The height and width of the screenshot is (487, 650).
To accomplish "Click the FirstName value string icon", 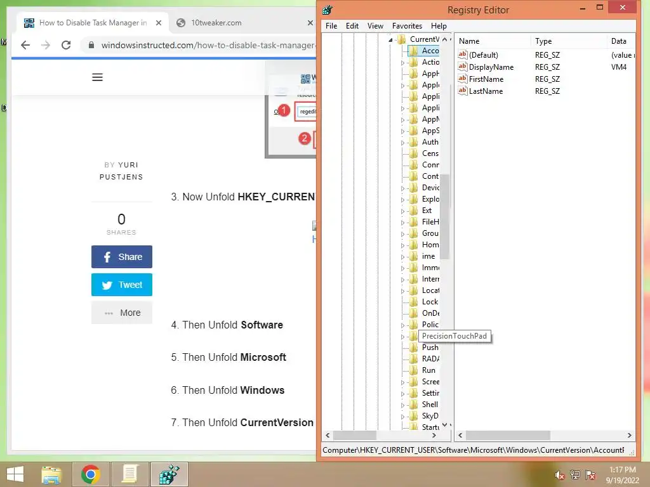I will (x=463, y=79).
